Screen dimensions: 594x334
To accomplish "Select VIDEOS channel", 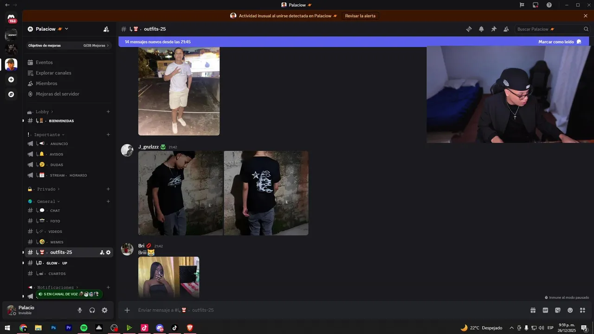I will point(69,231).
